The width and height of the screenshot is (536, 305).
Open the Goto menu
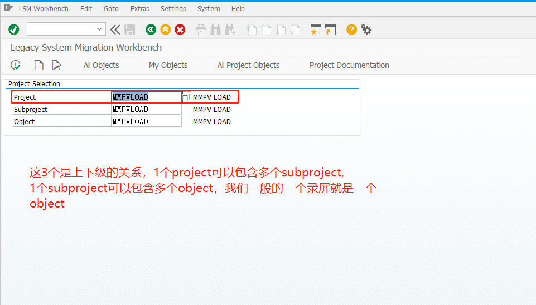(x=111, y=8)
